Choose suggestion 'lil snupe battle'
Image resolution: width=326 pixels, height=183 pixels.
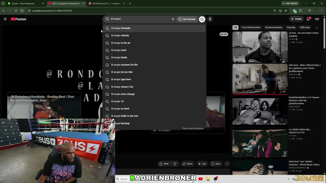(154, 57)
